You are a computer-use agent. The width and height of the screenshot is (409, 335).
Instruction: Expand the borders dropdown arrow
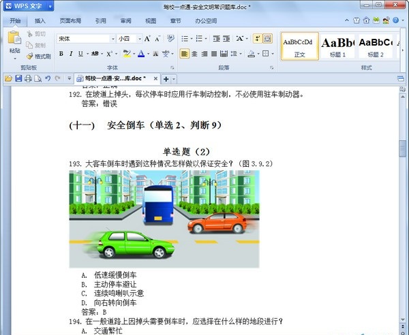point(273,54)
